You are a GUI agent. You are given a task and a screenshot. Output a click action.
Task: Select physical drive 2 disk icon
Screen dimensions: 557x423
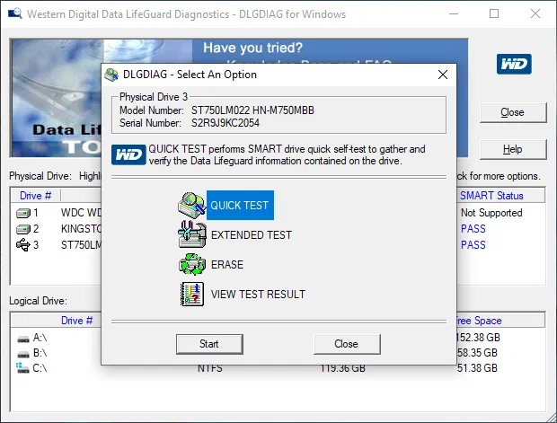pyautogui.click(x=23, y=229)
